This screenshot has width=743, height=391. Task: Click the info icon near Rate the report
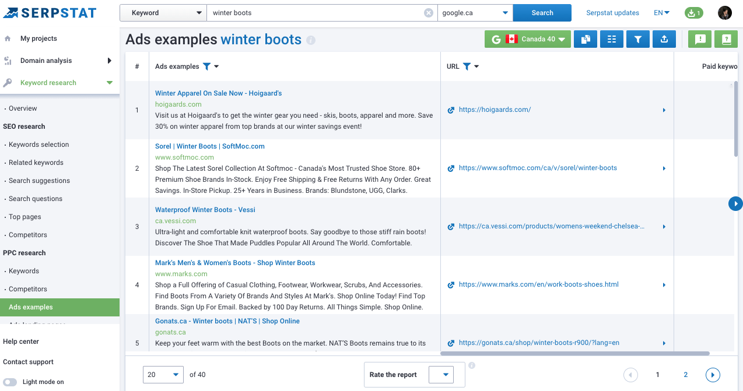(472, 365)
